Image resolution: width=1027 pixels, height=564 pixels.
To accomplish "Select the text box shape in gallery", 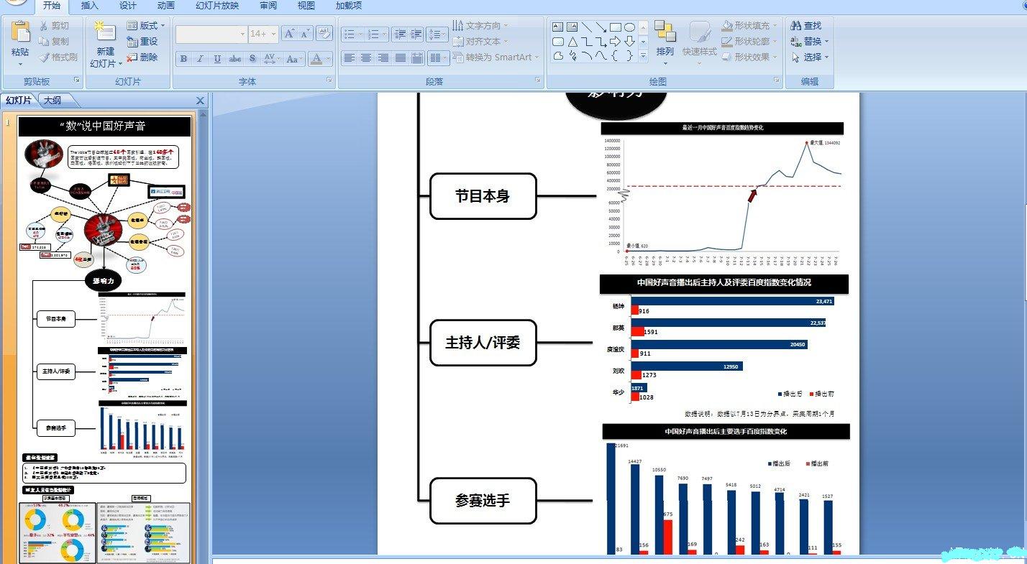I will [x=558, y=27].
